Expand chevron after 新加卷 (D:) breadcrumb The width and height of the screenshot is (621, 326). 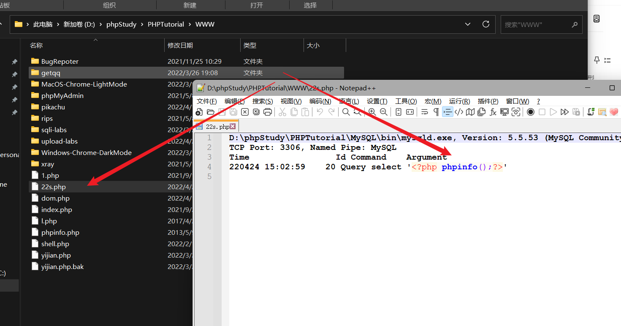point(100,24)
